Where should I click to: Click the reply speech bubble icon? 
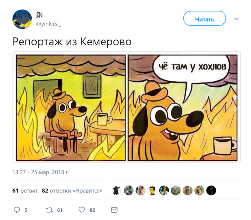tap(17, 210)
